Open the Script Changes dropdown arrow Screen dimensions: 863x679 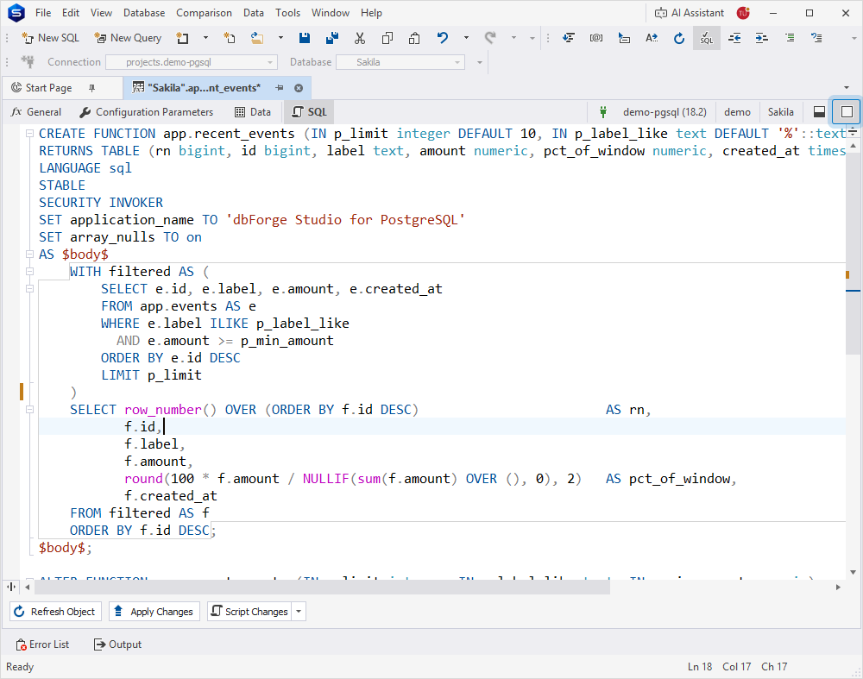click(x=299, y=612)
